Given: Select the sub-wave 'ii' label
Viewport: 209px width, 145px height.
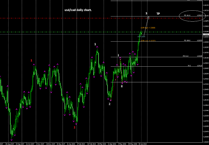Looking at the screenshot, I should pos(122,86).
